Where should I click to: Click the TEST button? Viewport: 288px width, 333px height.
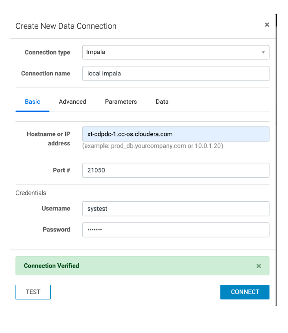tap(33, 292)
